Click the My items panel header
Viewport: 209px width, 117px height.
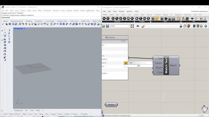point(115,37)
